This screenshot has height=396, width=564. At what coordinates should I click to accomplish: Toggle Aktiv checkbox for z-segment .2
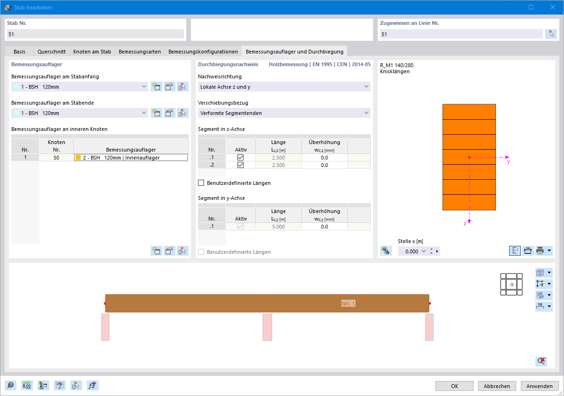[241, 165]
